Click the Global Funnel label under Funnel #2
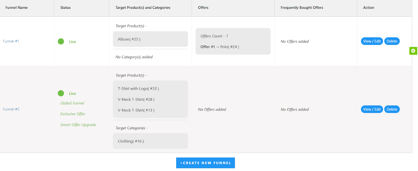The image size is (418, 171). (x=72, y=103)
